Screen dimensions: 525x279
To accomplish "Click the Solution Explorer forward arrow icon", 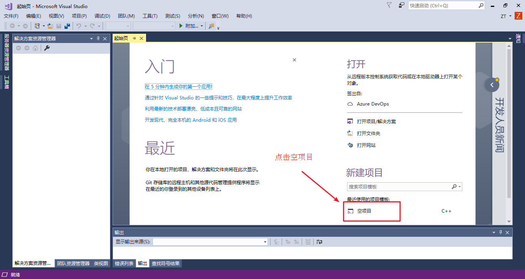I will pos(27,48).
